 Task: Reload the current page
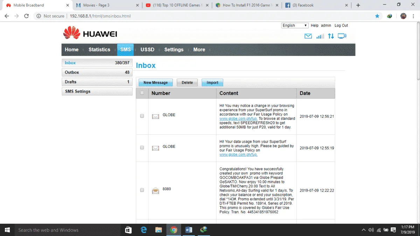(x=26, y=16)
